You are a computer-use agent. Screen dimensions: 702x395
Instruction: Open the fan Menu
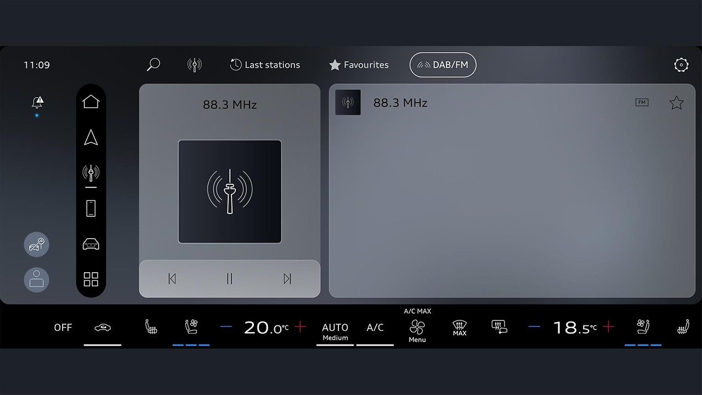click(417, 331)
